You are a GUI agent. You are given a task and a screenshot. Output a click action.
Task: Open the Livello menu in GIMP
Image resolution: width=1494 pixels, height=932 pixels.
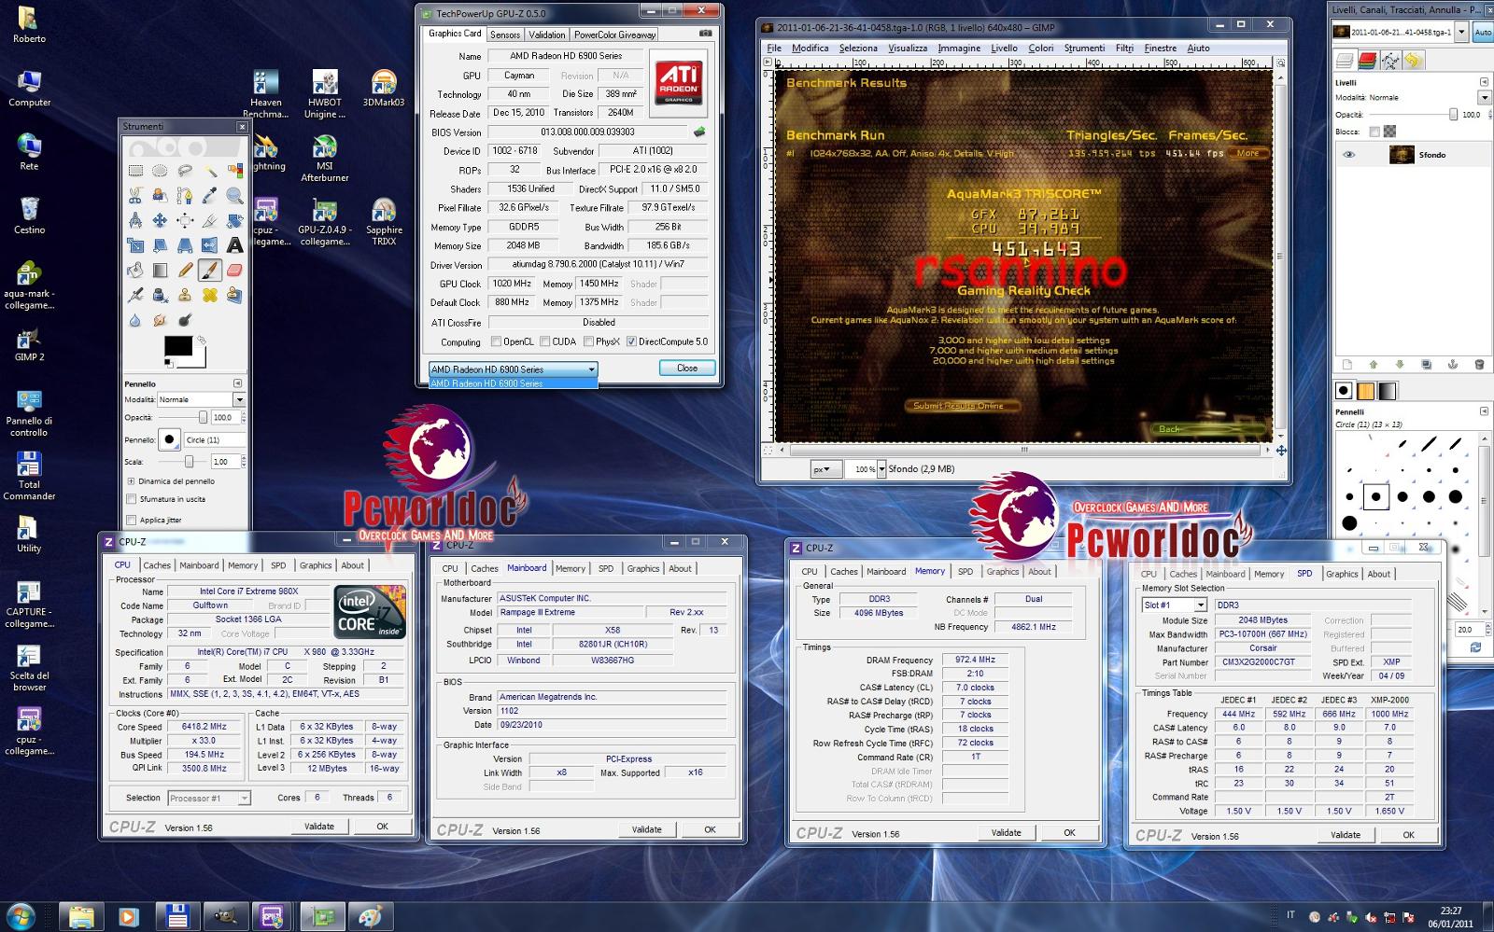tap(1004, 48)
